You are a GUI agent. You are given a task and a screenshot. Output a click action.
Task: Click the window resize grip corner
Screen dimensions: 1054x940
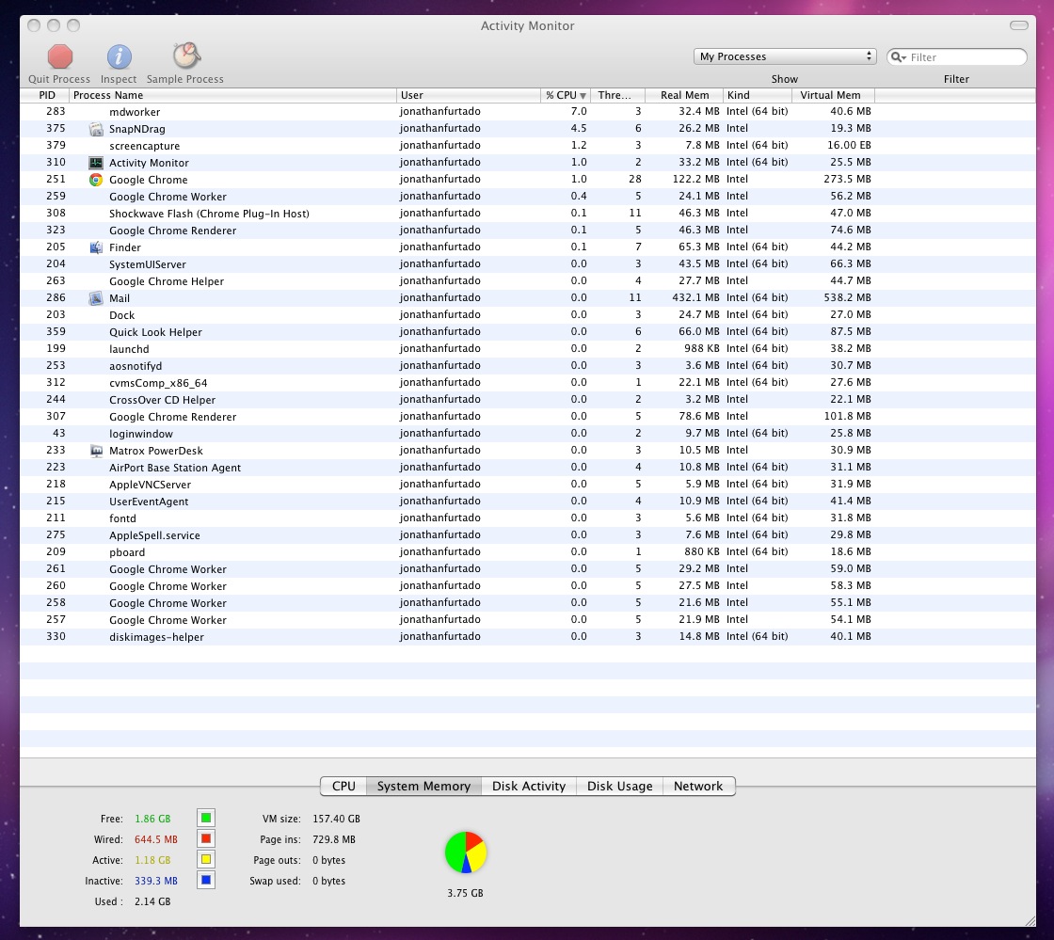(1030, 920)
